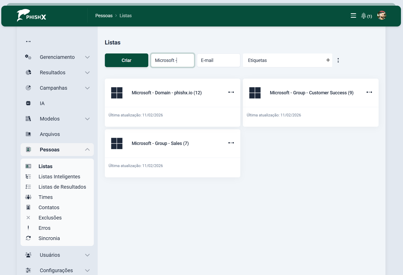Open Gerenciamento menu item

pos(57,57)
